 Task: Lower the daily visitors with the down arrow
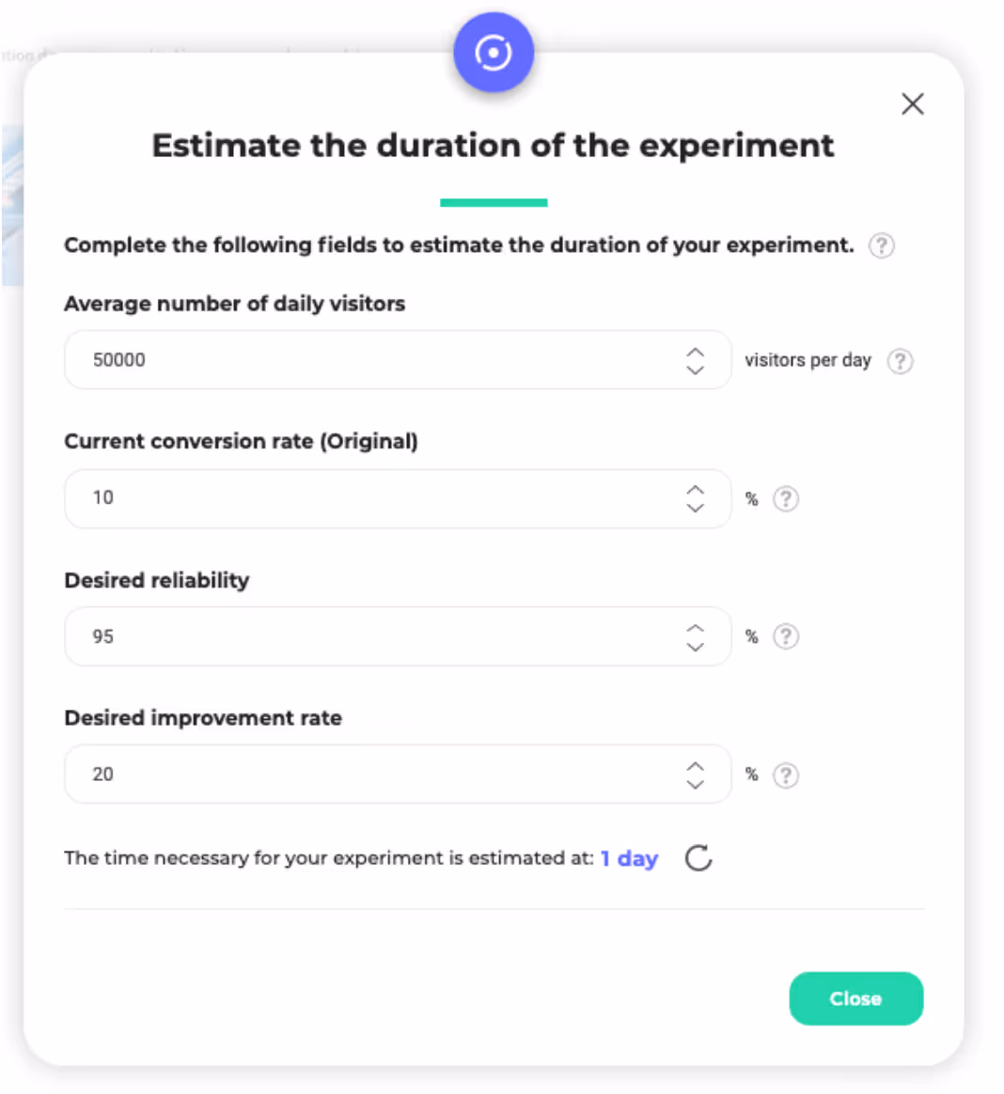click(695, 369)
